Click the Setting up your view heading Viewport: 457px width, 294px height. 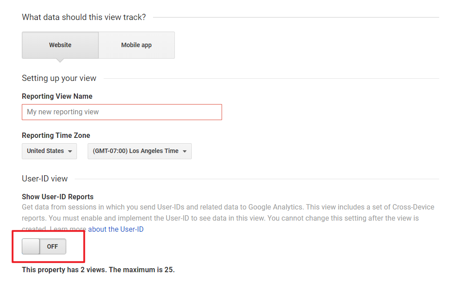[59, 78]
